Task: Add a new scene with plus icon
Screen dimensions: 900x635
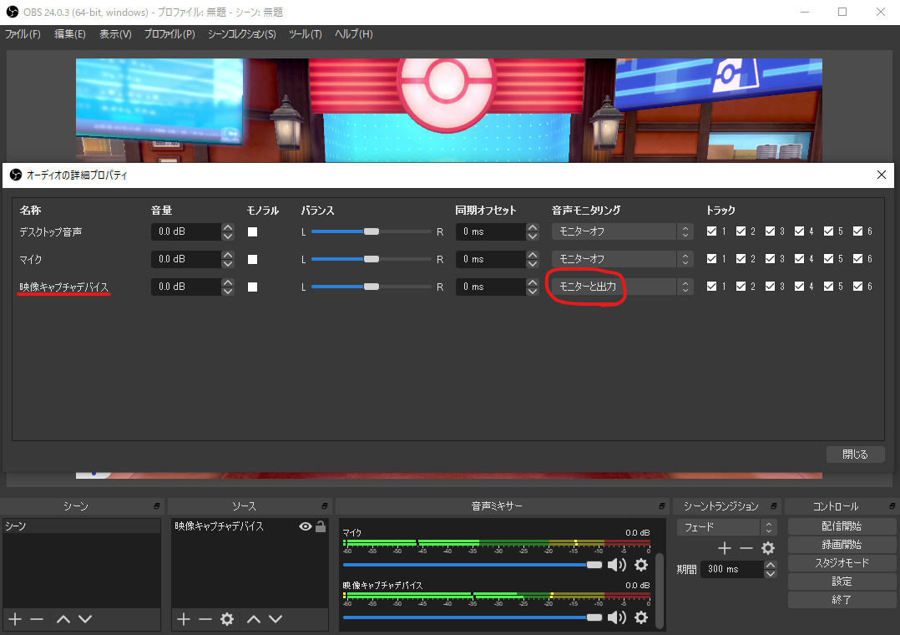Action: [x=15, y=619]
